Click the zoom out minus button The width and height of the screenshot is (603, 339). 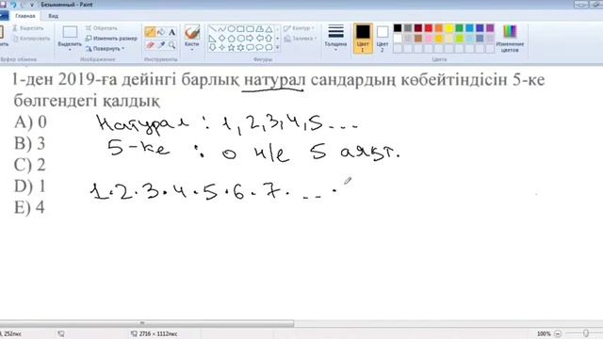(x=558, y=334)
